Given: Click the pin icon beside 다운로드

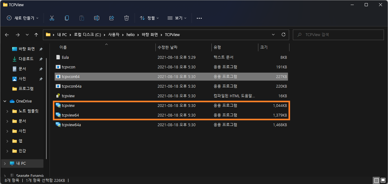Looking at the screenshot, I should 41,59.
